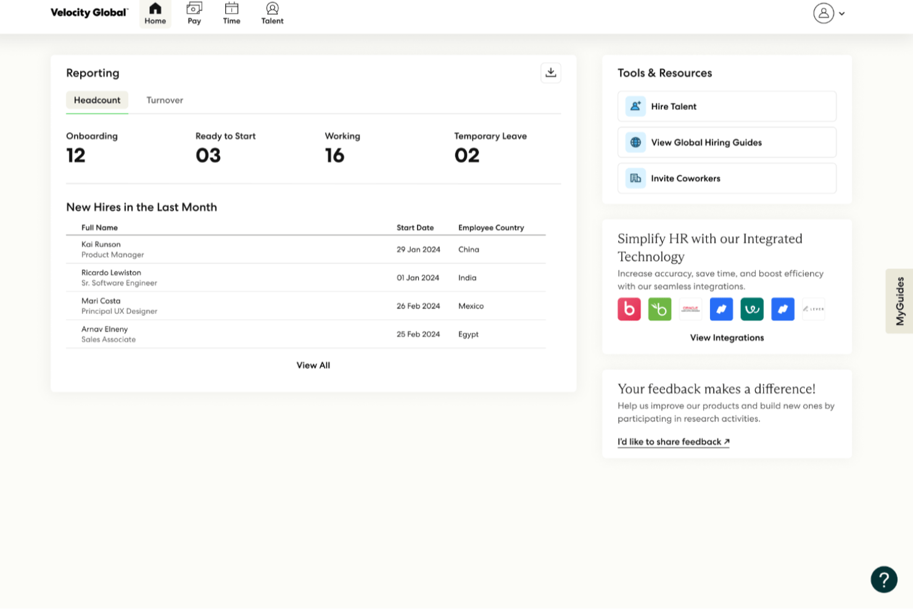The image size is (913, 609).
Task: Select the Home tab in navigation
Action: click(155, 12)
